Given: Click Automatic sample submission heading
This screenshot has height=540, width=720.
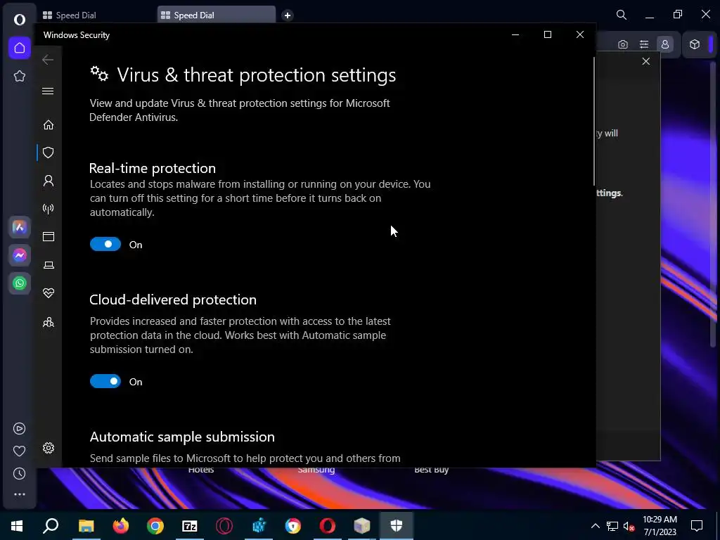Looking at the screenshot, I should point(182,437).
